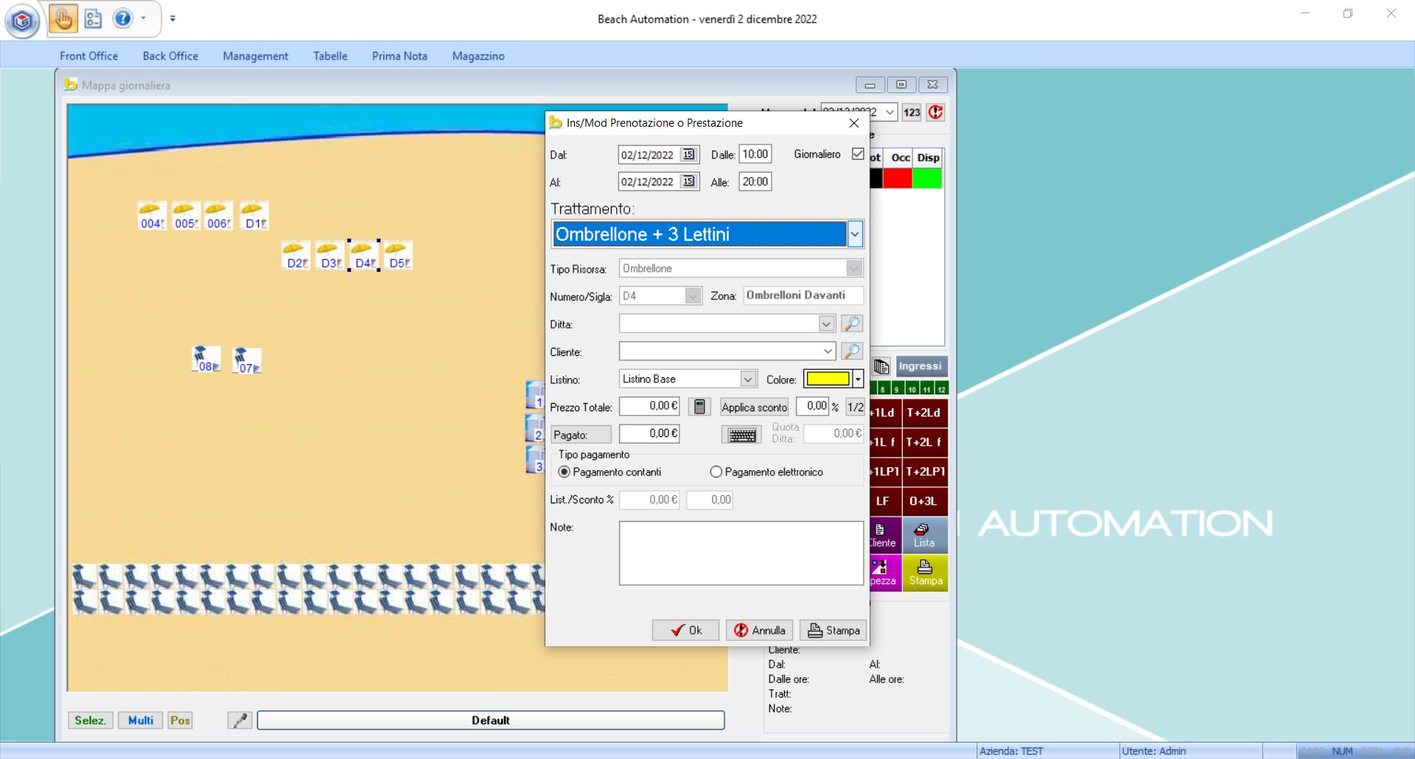The height and width of the screenshot is (759, 1415).
Task: Open the Cliente combo box
Action: click(827, 351)
